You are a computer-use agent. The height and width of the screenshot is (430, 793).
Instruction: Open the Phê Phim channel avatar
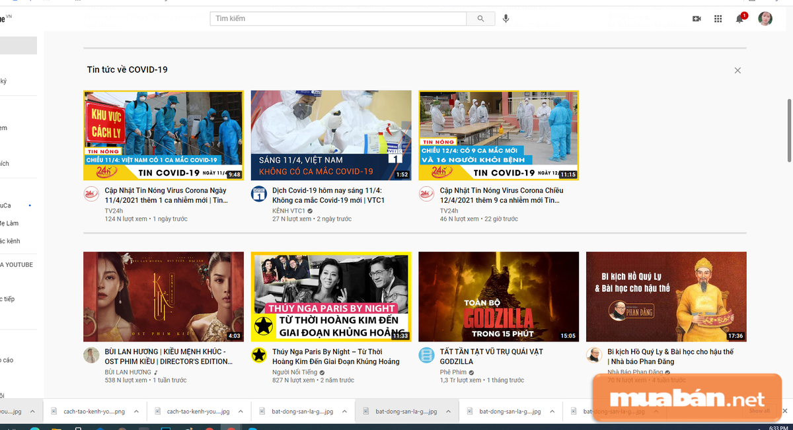(x=426, y=355)
